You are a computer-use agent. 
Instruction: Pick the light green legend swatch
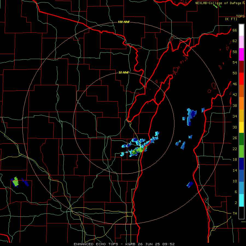241,151
